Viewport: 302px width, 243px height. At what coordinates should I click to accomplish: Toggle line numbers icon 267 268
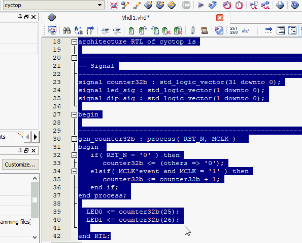tap(234, 30)
